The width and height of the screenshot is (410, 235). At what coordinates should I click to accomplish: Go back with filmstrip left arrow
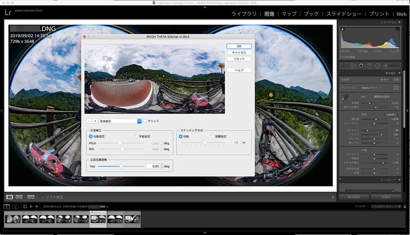click(31, 206)
